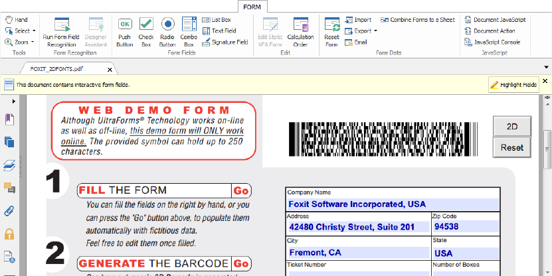Click the 2D button on form
552x276 pixels.
(x=512, y=127)
